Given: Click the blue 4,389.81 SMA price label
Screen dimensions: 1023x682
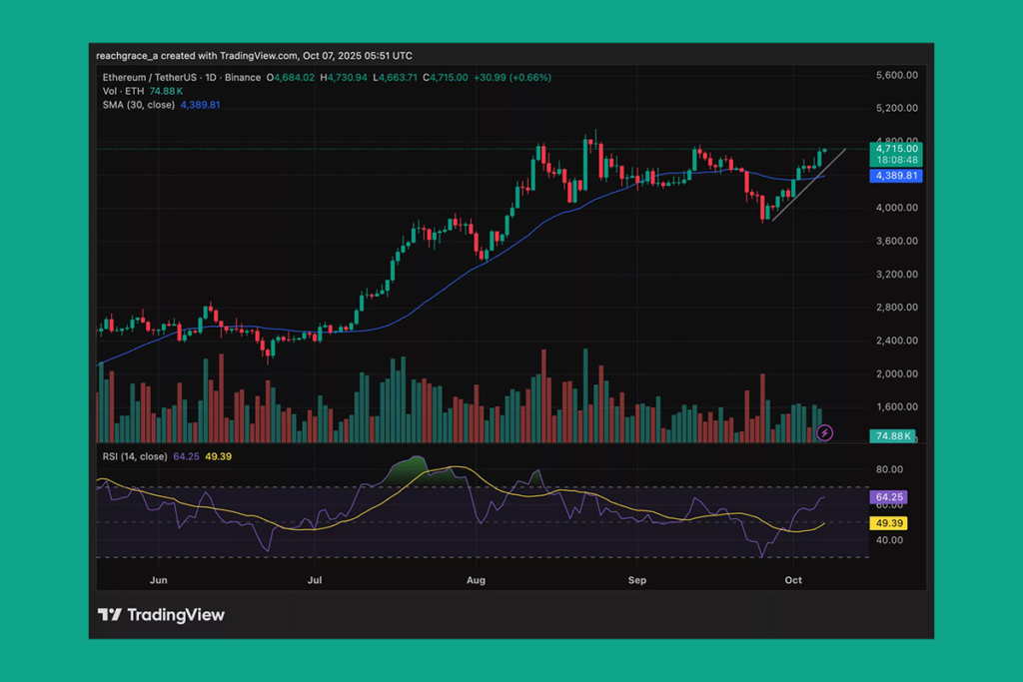Looking at the screenshot, I should (894, 176).
